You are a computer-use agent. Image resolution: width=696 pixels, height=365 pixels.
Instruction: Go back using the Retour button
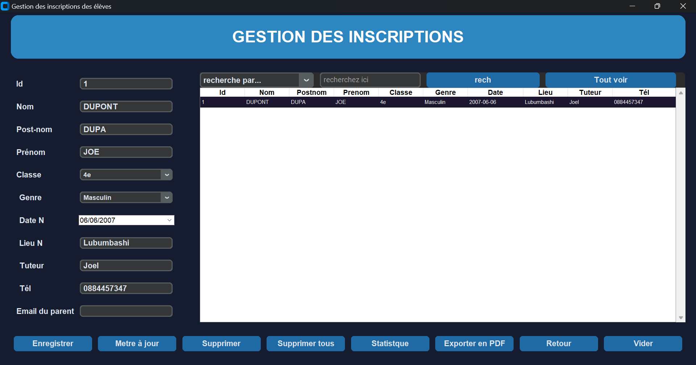point(559,343)
